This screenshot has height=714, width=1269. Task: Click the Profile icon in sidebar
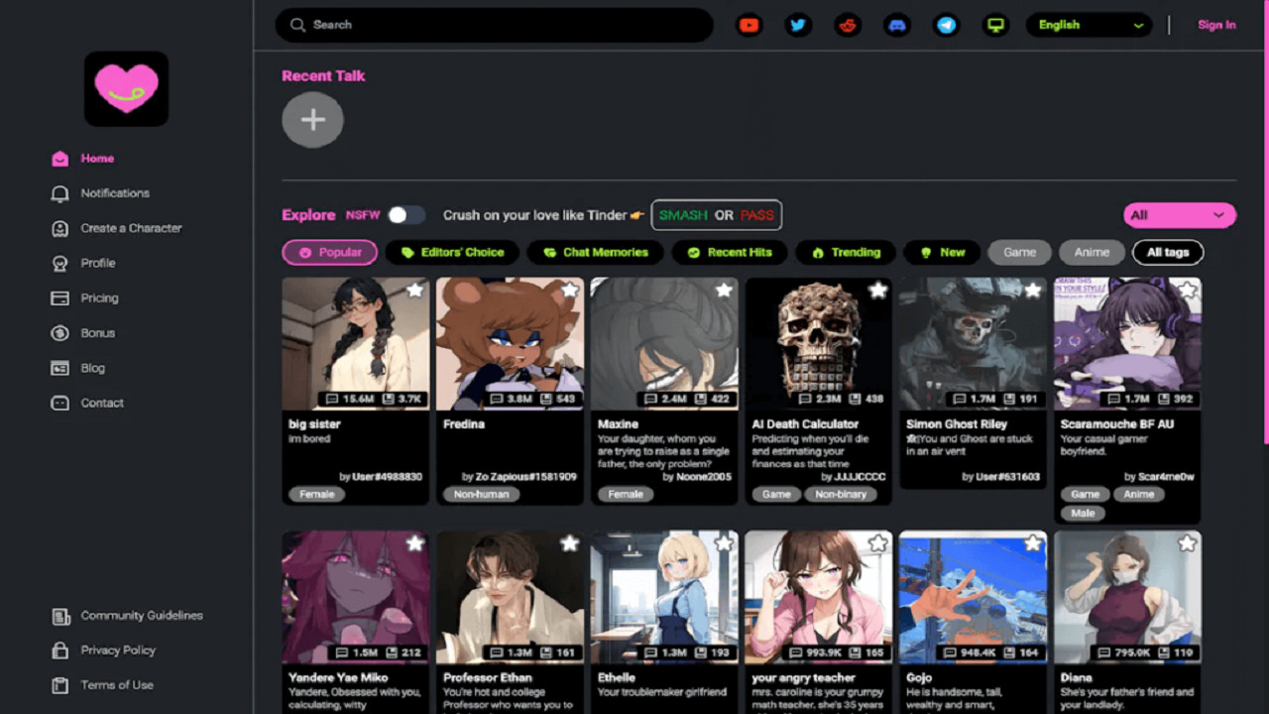pyautogui.click(x=60, y=263)
